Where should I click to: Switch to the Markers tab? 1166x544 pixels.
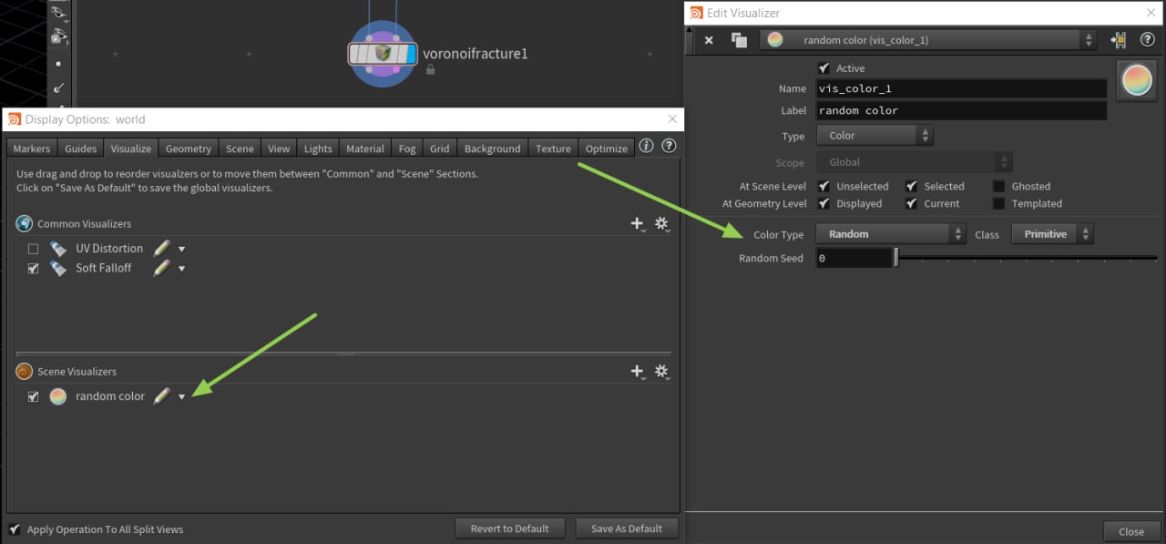32,149
